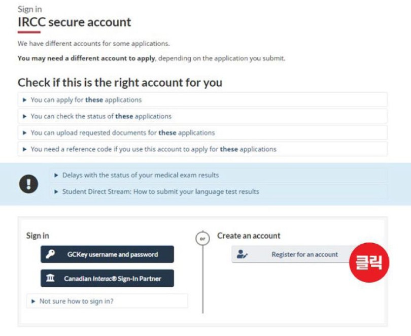Image resolution: width=411 pixels, height=336 pixels.
Task: Click the bank building icon on Interac button
Action: (51, 278)
